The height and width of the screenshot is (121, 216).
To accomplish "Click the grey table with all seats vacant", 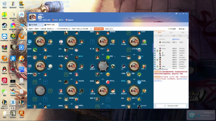I will point(40,91).
